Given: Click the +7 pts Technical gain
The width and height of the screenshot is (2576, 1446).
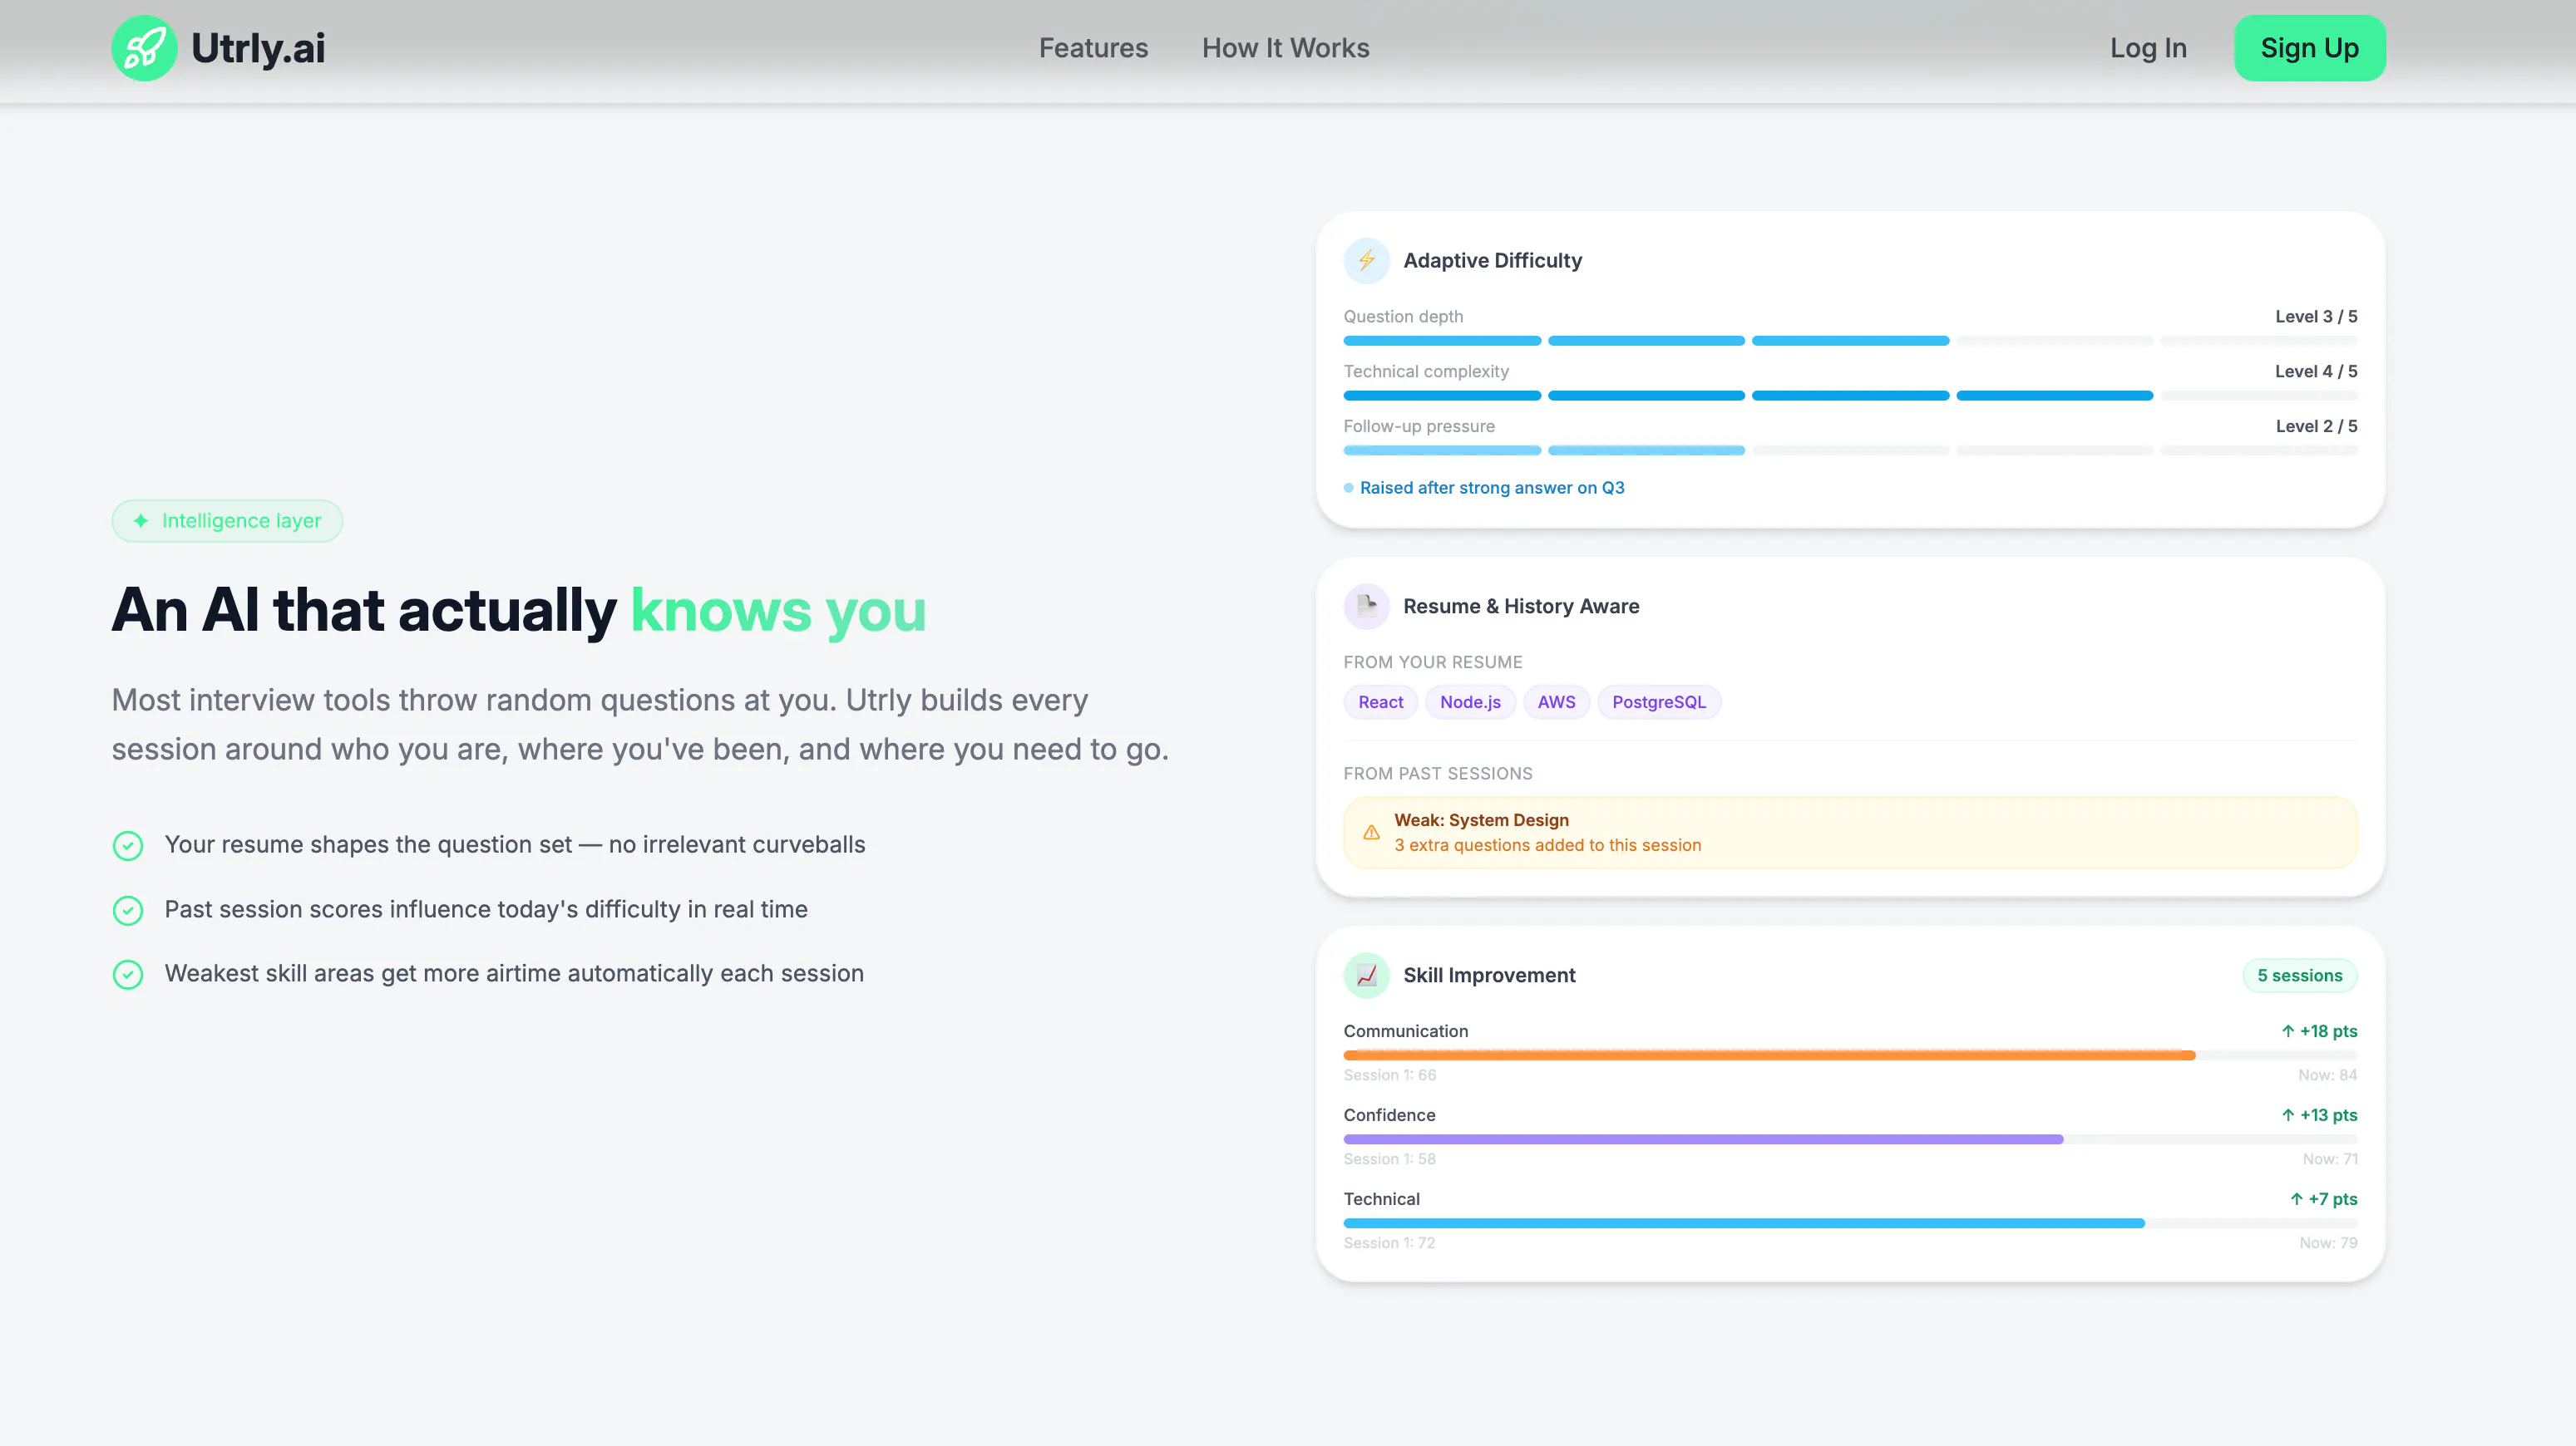Looking at the screenshot, I should pyautogui.click(x=2323, y=1199).
